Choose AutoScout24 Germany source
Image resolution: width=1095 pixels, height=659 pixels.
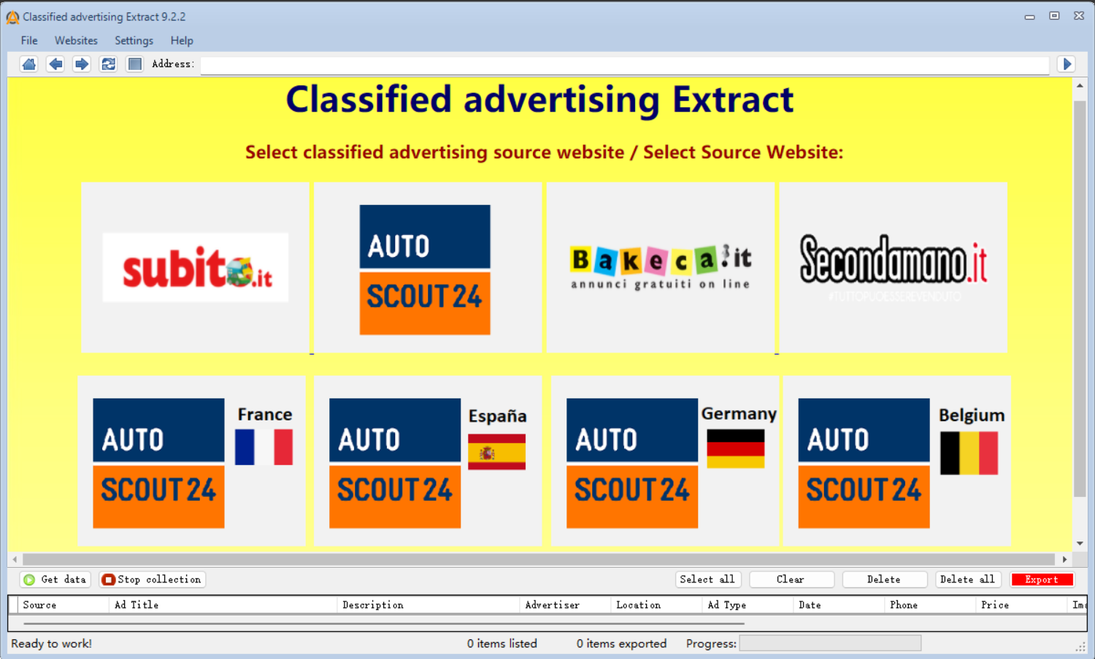pyautogui.click(x=664, y=462)
